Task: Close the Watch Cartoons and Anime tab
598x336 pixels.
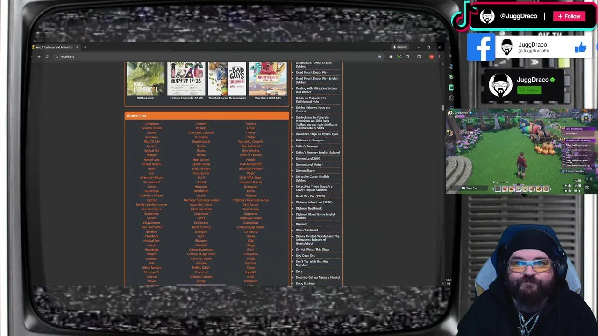Action: pos(77,47)
